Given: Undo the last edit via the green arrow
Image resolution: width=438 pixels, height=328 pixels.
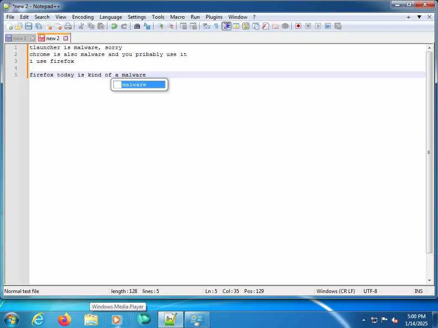Looking at the screenshot, I should (114, 26).
